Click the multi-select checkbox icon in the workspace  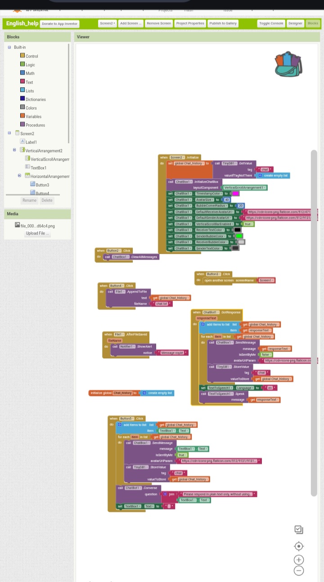point(299,530)
